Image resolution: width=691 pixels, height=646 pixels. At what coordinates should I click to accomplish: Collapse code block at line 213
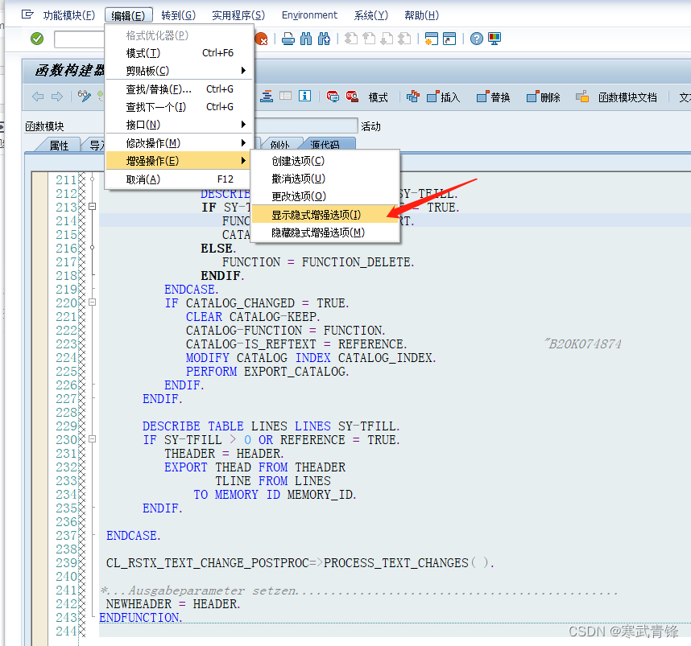(x=92, y=206)
